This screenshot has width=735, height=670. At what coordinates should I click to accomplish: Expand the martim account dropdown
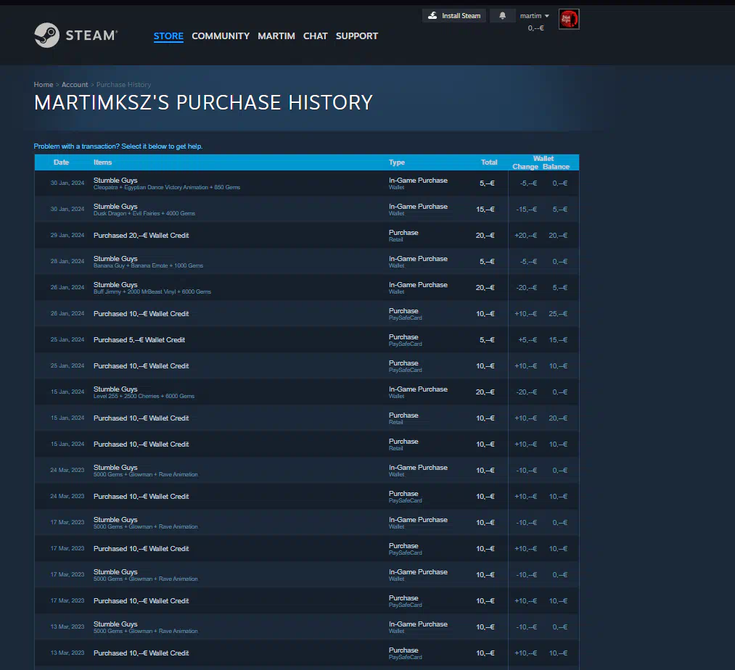coord(535,16)
